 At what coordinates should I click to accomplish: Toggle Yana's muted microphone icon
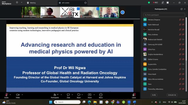(180, 84)
